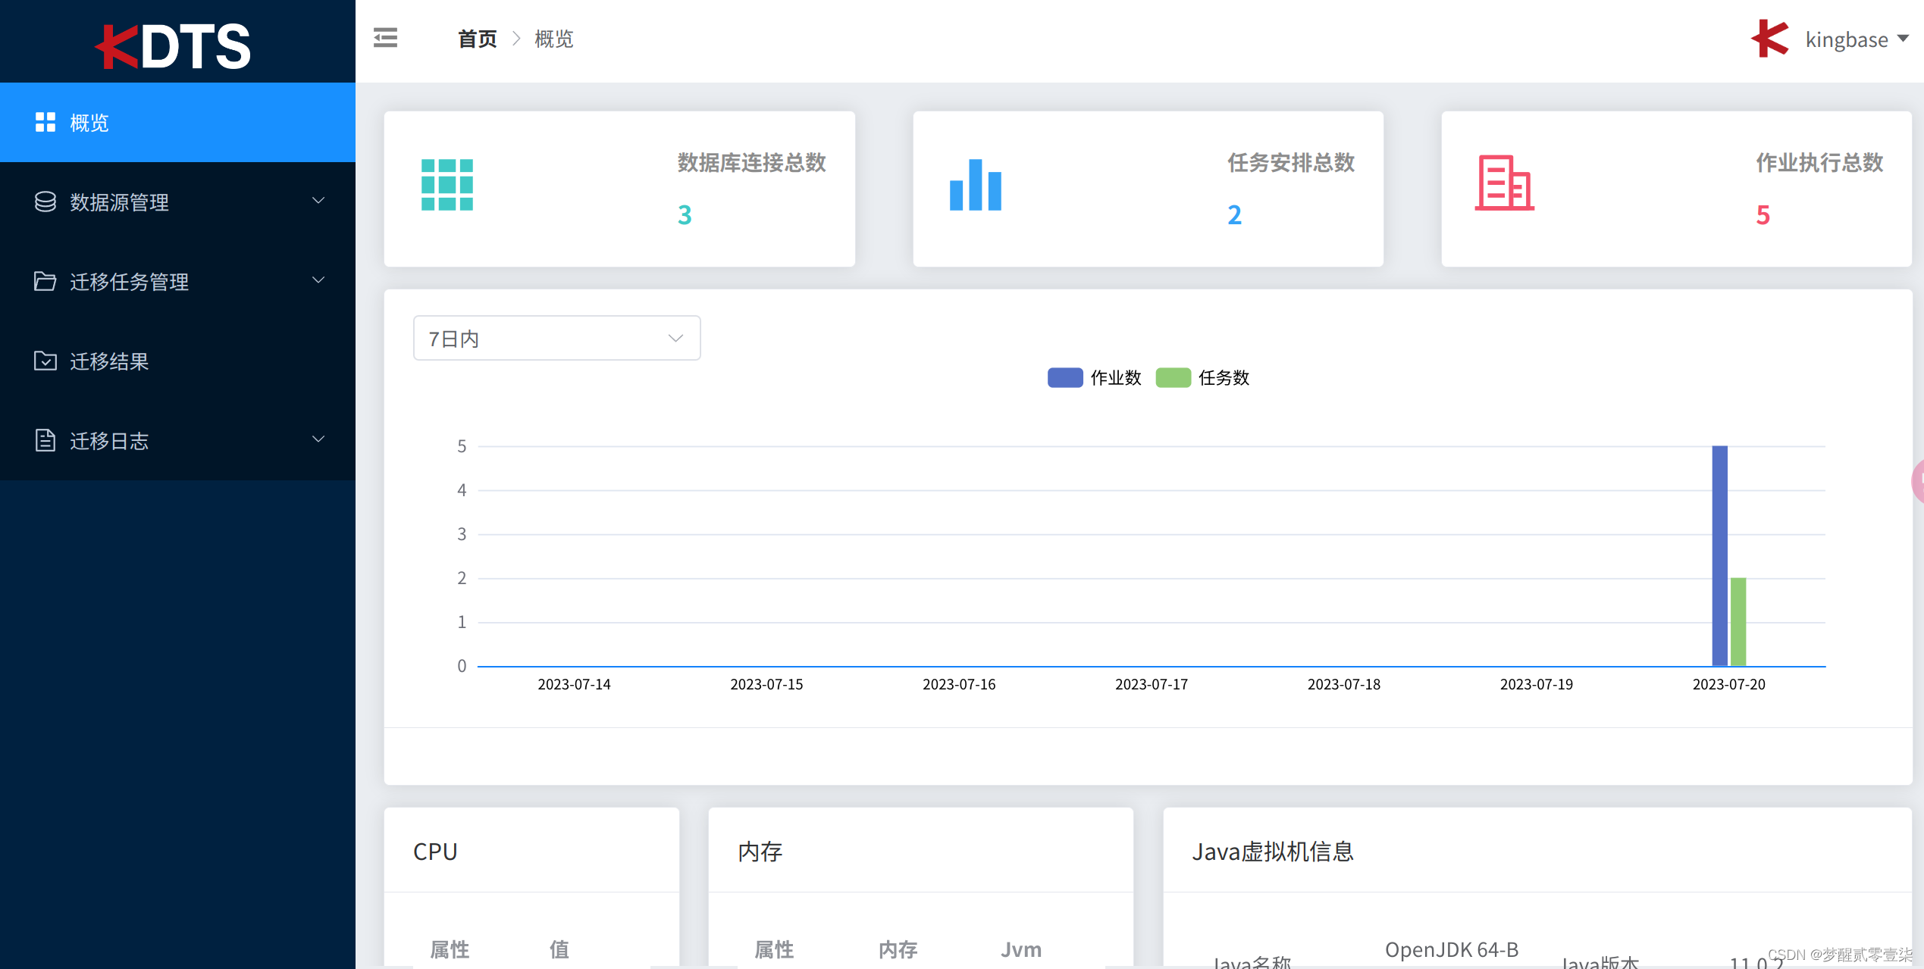Open 迁移任务管理 menu
The height and width of the screenshot is (969, 1924).
pyautogui.click(x=177, y=282)
